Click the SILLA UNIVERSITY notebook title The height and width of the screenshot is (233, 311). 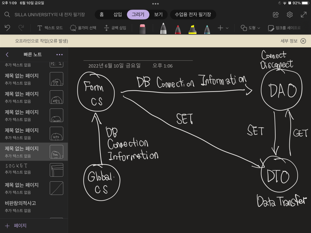coord(49,14)
